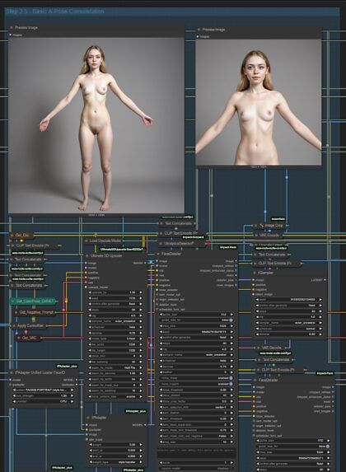Decrease bbox_threshold with its left arrow

tap(161, 390)
